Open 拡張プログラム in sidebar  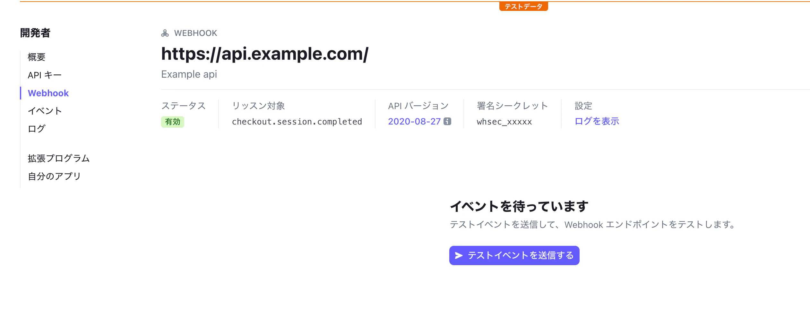(59, 159)
